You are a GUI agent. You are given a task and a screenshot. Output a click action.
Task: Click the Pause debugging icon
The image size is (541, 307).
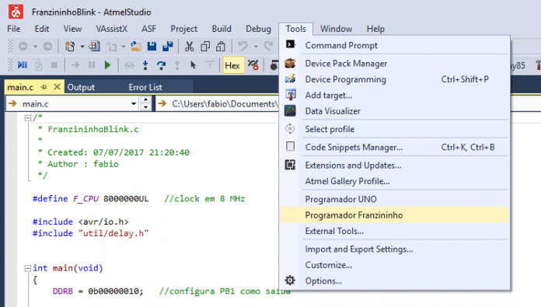click(92, 65)
